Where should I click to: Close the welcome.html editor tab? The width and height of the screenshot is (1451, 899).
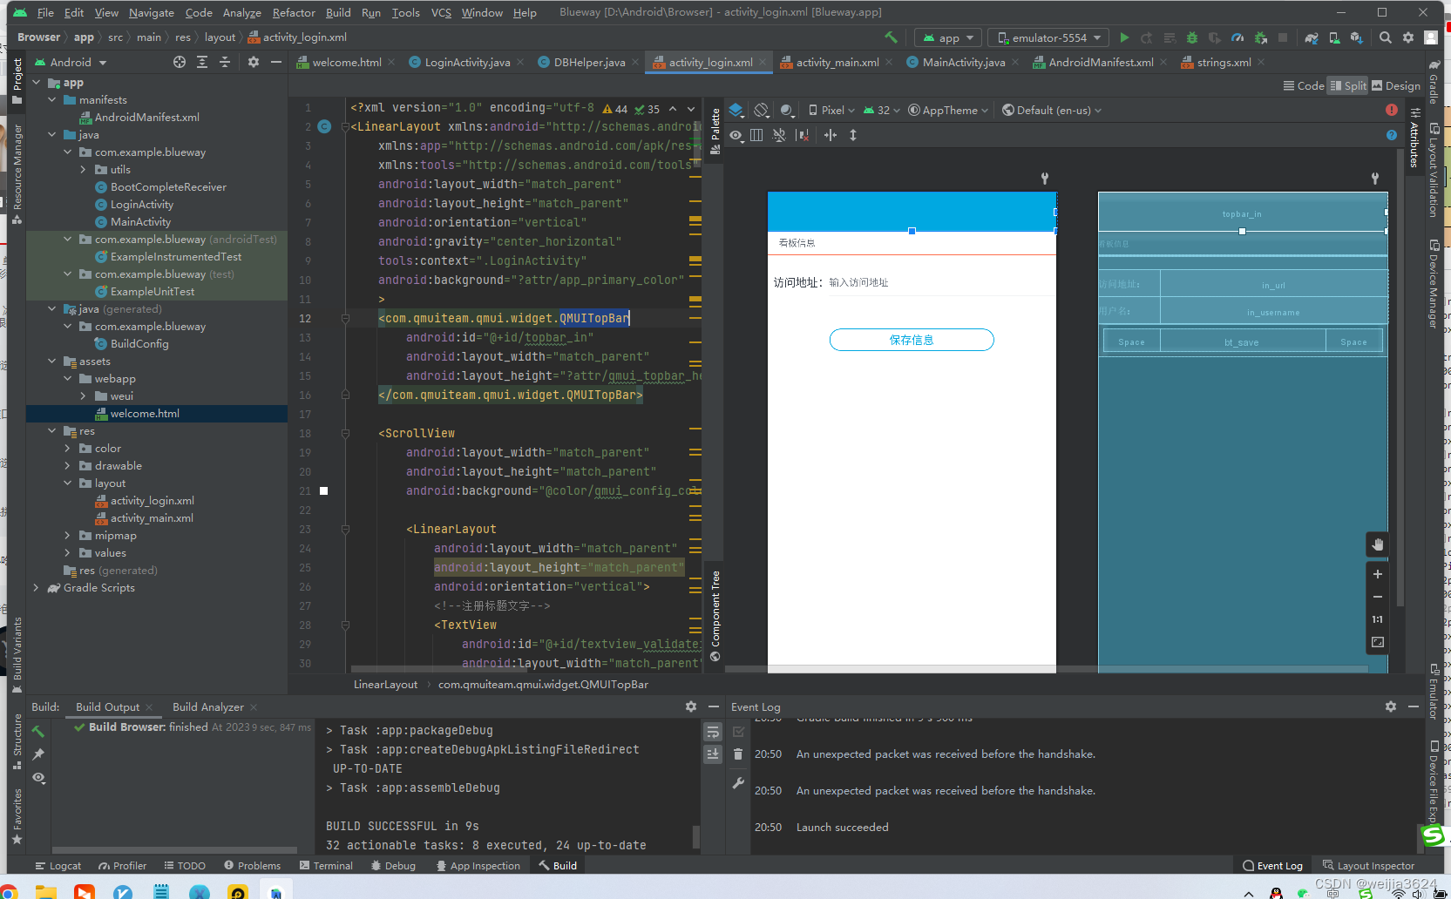coord(391,62)
